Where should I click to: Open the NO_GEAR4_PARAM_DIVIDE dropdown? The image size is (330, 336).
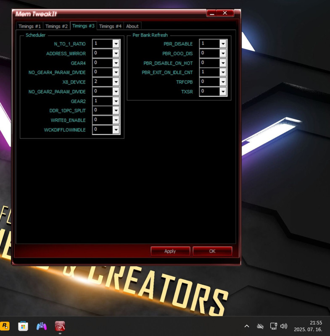tap(116, 72)
